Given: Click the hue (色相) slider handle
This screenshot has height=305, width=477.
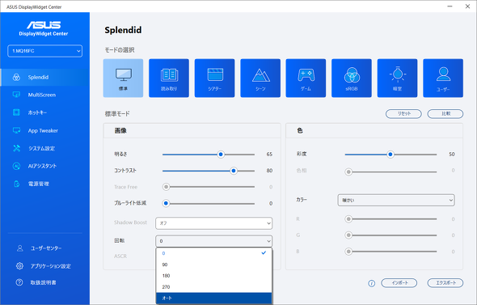Looking at the screenshot, I should tap(348, 172).
